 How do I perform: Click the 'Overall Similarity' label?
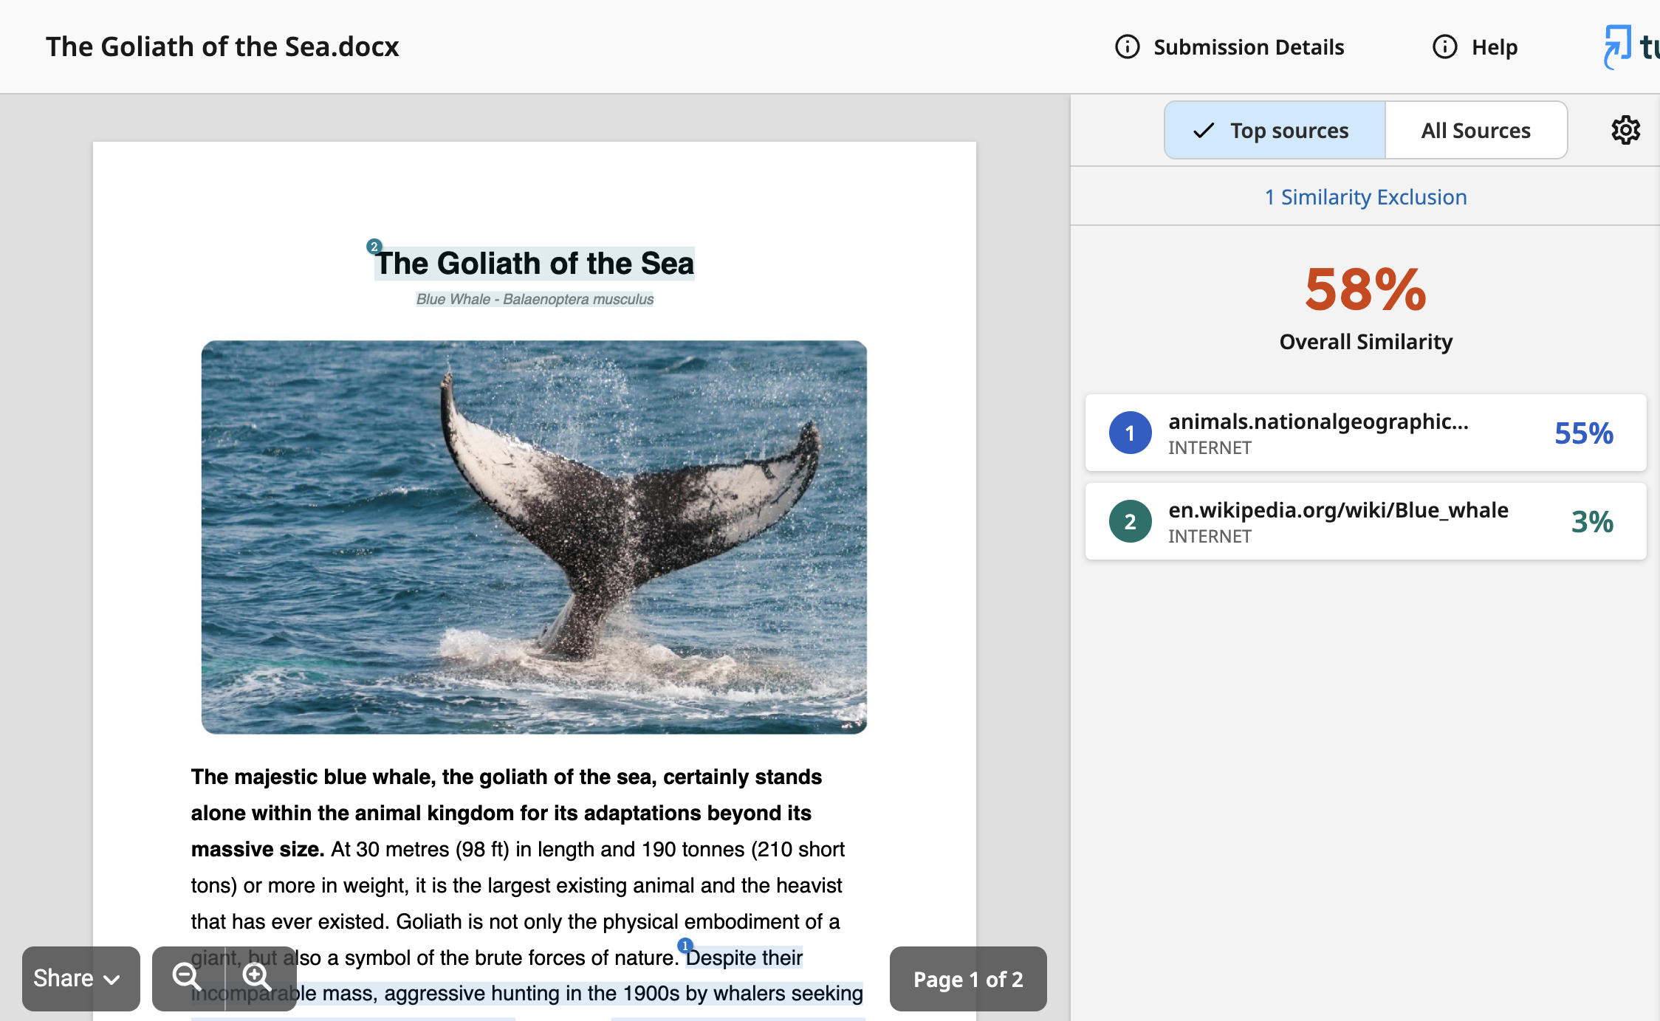pos(1365,342)
